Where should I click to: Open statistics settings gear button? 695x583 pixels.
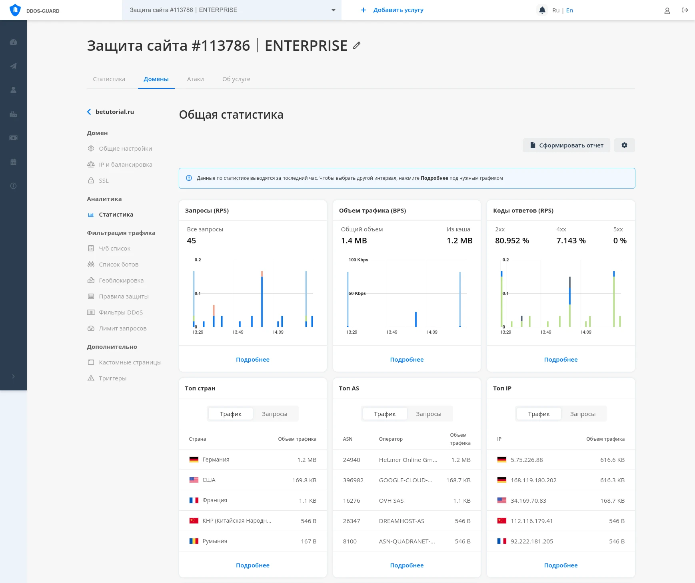pos(624,145)
